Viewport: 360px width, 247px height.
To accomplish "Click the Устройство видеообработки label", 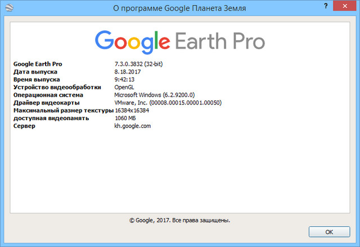I will point(57,88).
